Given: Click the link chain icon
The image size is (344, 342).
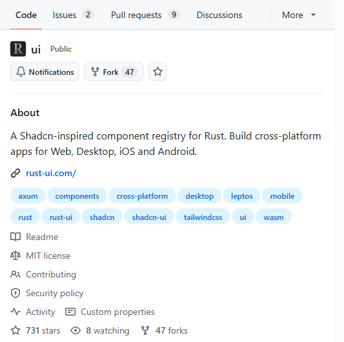Looking at the screenshot, I should pos(15,174).
